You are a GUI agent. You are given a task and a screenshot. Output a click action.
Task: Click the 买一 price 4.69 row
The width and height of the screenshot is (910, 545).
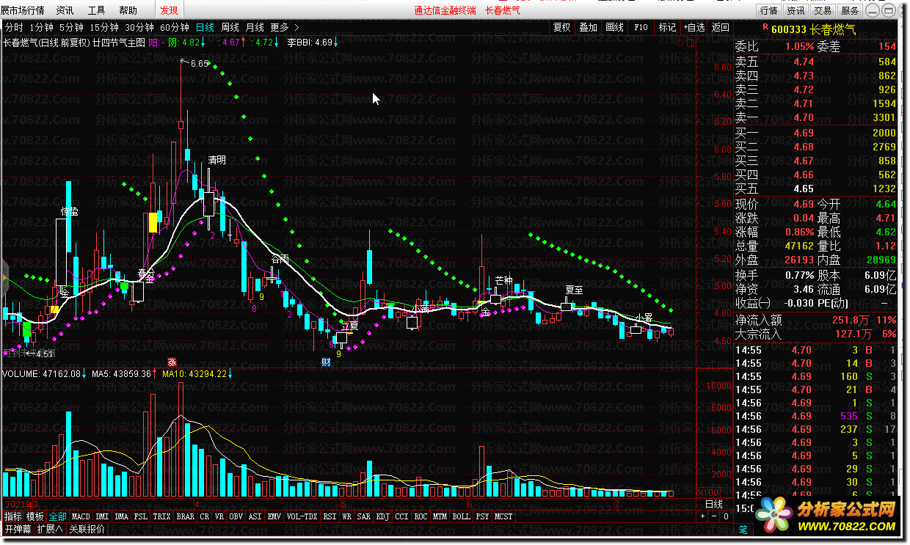click(x=816, y=133)
